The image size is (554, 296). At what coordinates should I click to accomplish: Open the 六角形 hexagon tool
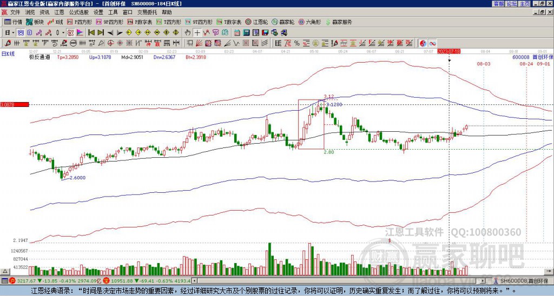310,22
